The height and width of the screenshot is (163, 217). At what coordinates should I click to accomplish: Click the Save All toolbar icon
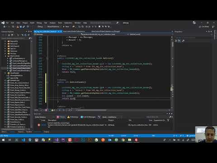(24, 27)
